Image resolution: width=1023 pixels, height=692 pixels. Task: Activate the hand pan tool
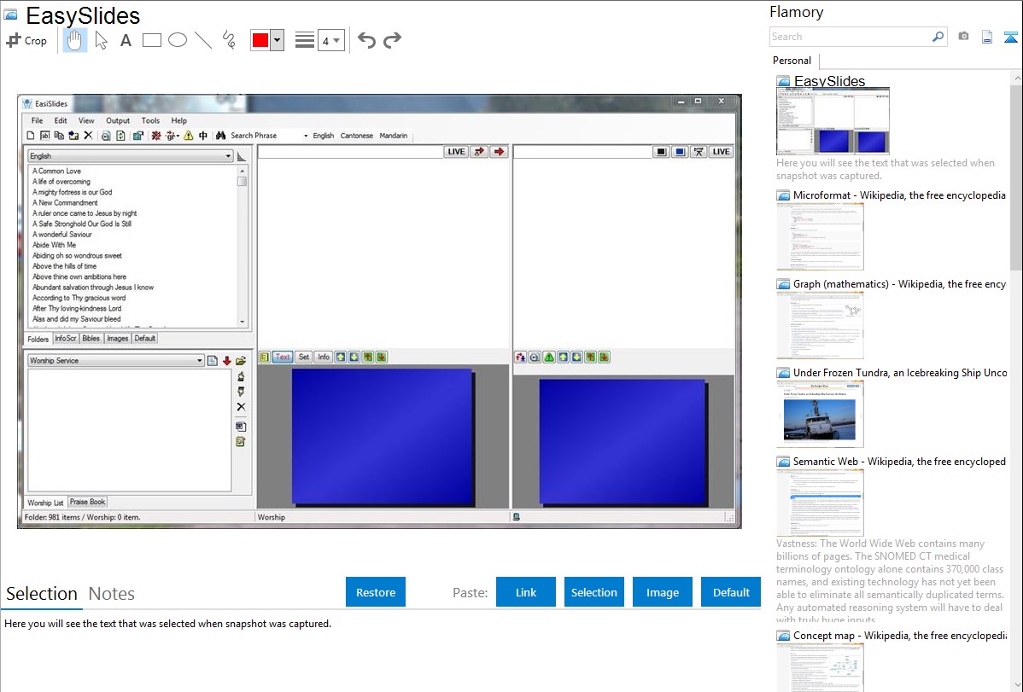click(x=75, y=40)
